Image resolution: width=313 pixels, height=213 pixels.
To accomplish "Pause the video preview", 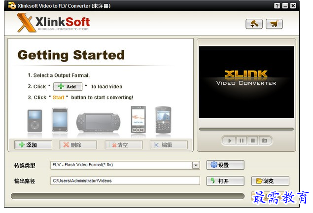I will point(242,141).
